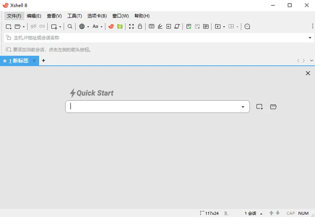315x217 pixels.
Task: Open toolbar overflow vertical dots
Action: pyautogui.click(x=312, y=26)
